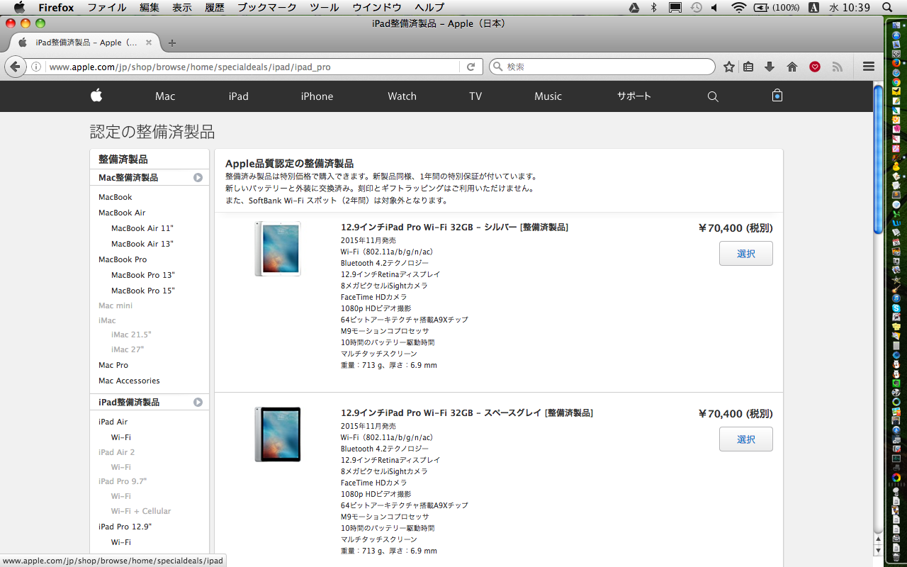Bookmark this page with the star icon

click(x=729, y=67)
